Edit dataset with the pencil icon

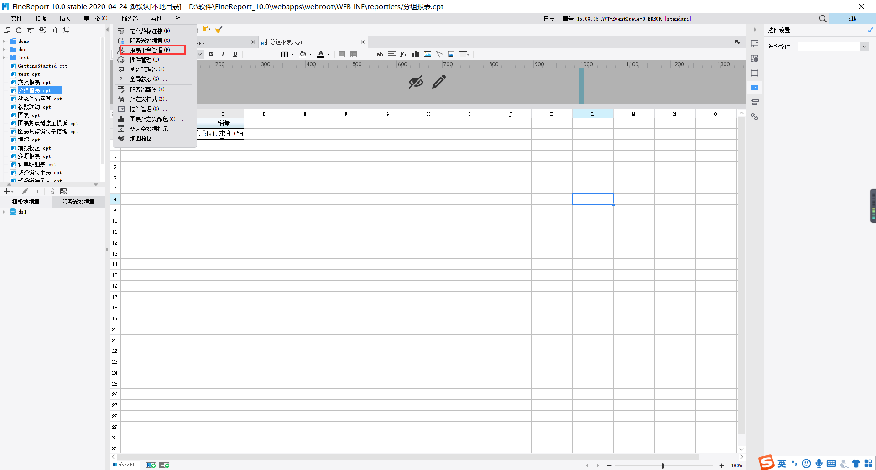click(25, 191)
